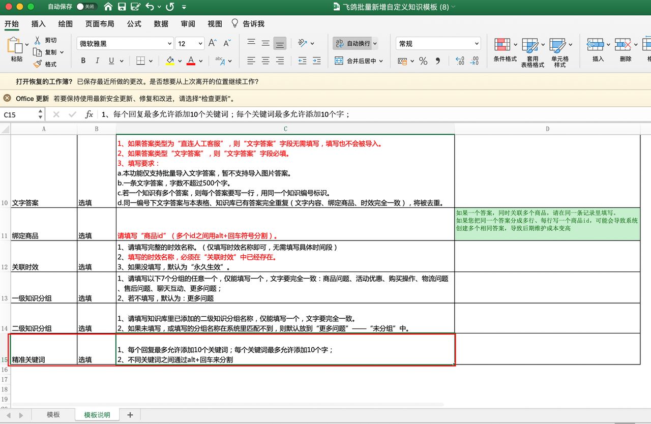Increase decimal places
651x424 pixels.
(460, 61)
